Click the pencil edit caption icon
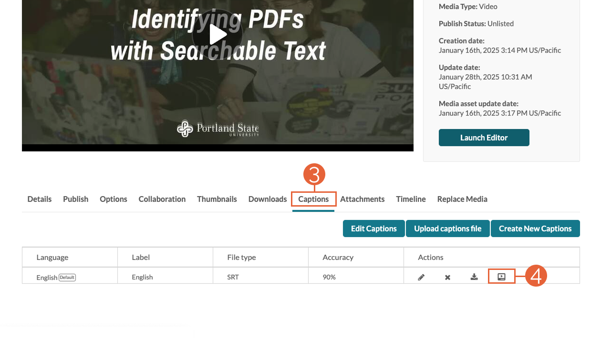 pyautogui.click(x=421, y=277)
